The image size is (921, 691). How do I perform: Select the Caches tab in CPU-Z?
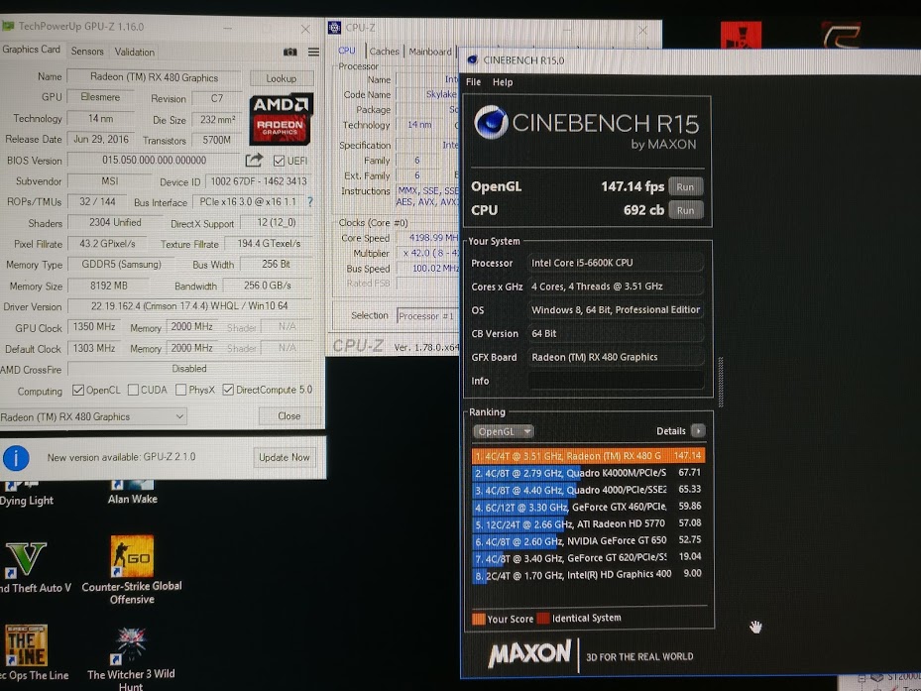coord(384,52)
